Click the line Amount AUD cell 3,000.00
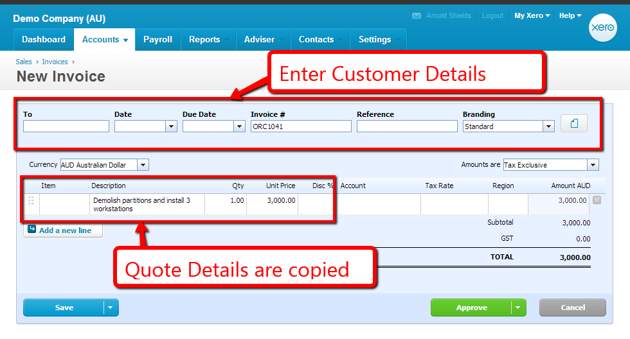Screen dimensions: 630x339 coord(559,204)
